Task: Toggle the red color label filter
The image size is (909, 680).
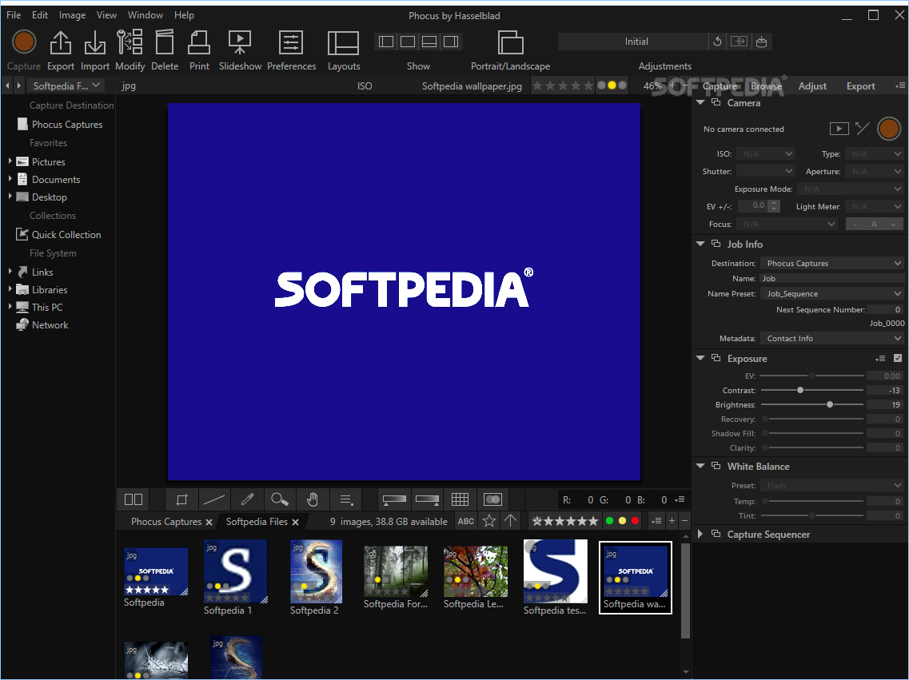Action: tap(635, 521)
